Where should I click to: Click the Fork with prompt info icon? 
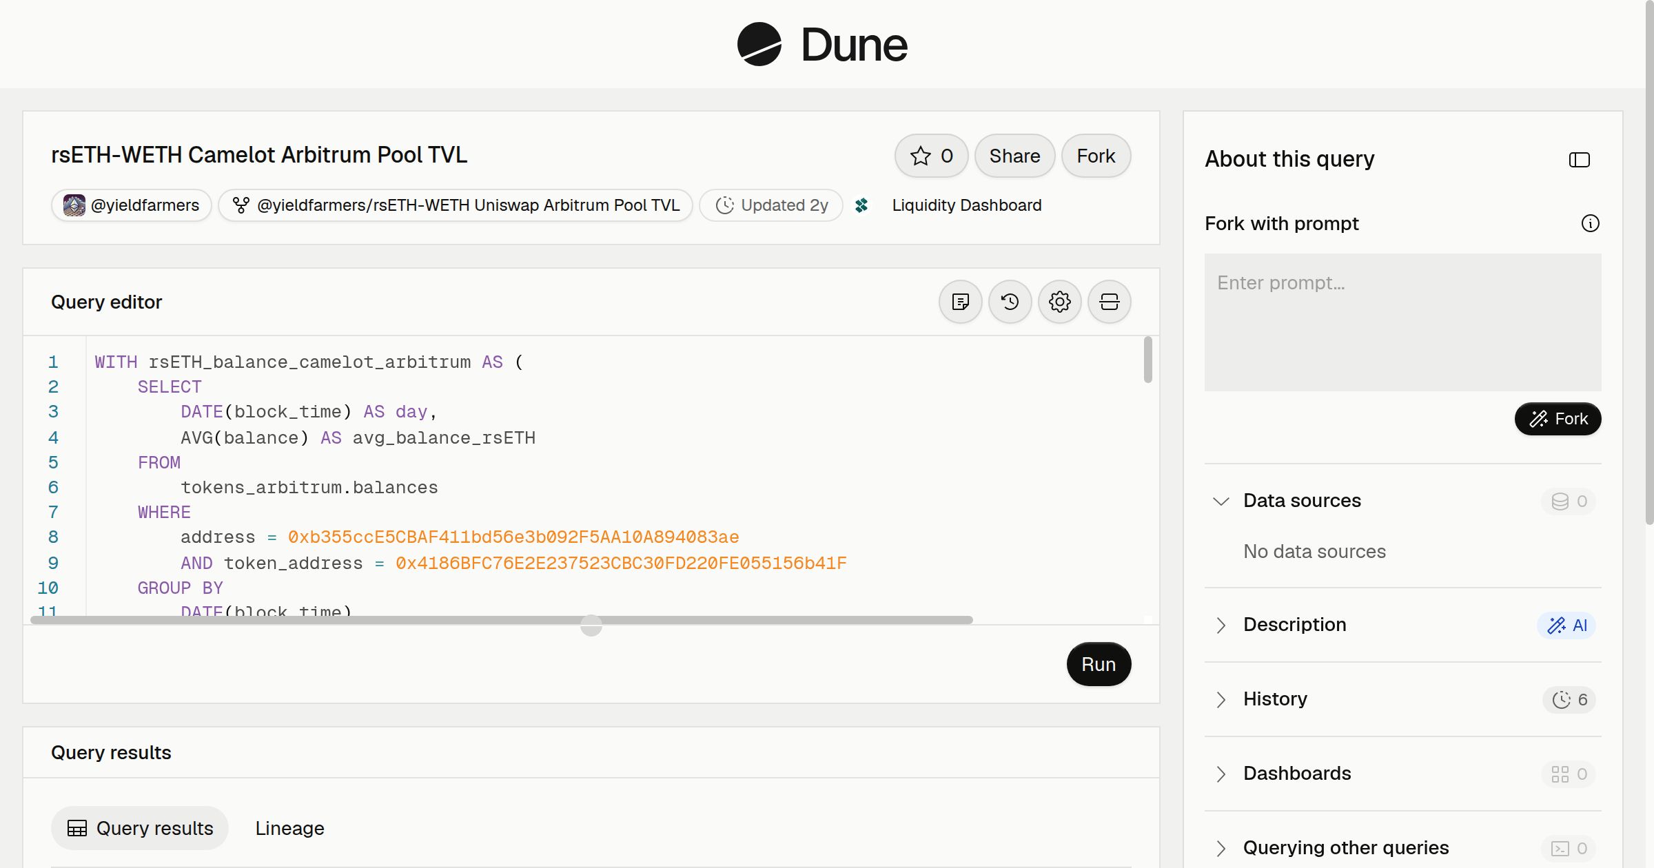tap(1591, 223)
